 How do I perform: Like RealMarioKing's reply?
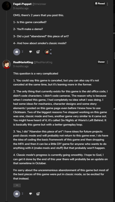pyautogui.click(x=17, y=194)
